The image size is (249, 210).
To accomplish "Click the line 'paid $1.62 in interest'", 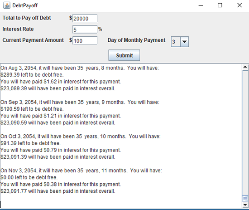I will [x=61, y=82].
